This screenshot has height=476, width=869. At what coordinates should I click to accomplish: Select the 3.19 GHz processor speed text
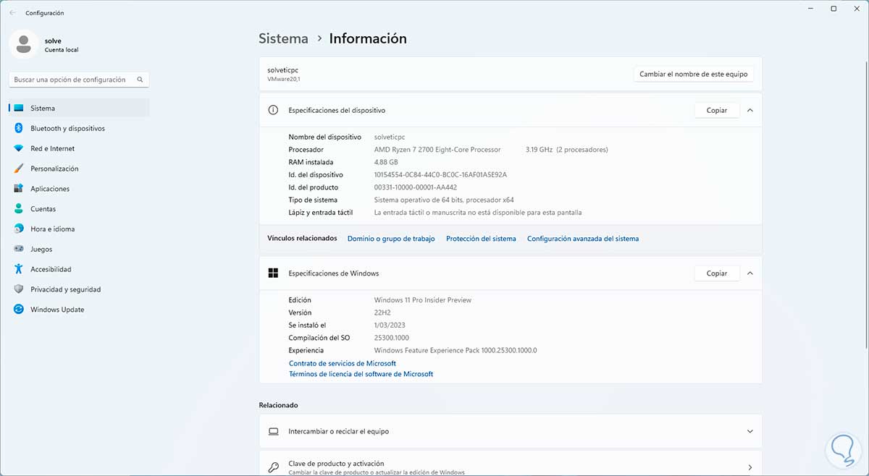540,150
